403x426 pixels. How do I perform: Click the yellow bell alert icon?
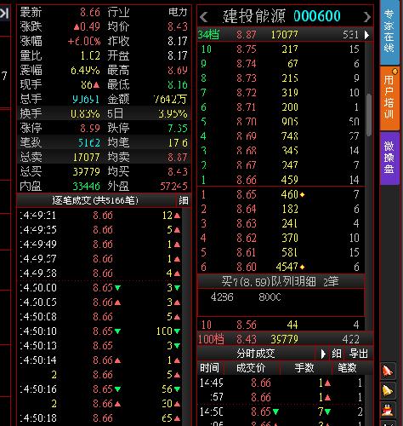coord(387,390)
